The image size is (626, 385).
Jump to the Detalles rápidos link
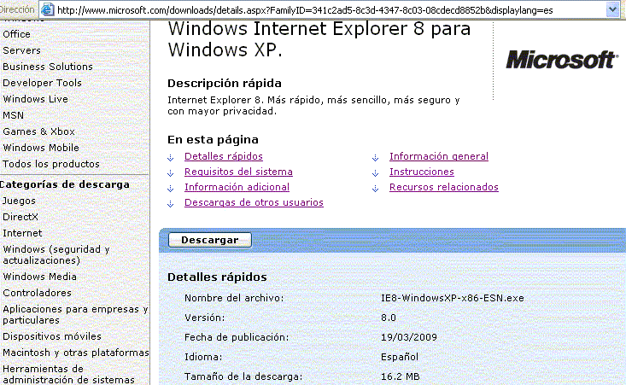(x=224, y=156)
